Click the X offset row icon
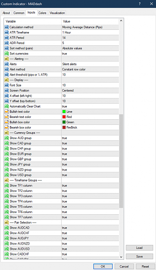This screenshot has width=156, height=270. [6, 96]
